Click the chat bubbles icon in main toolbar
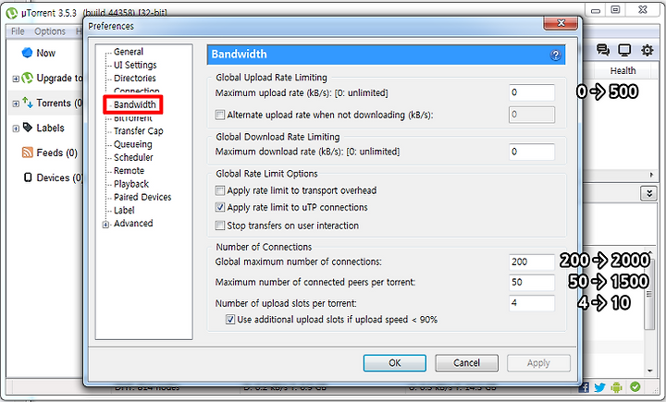666x402 pixels. click(x=603, y=50)
